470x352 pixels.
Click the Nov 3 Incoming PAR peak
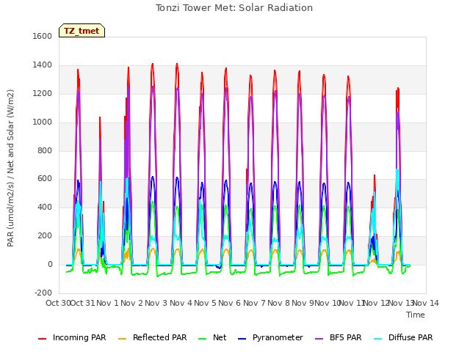click(x=153, y=64)
